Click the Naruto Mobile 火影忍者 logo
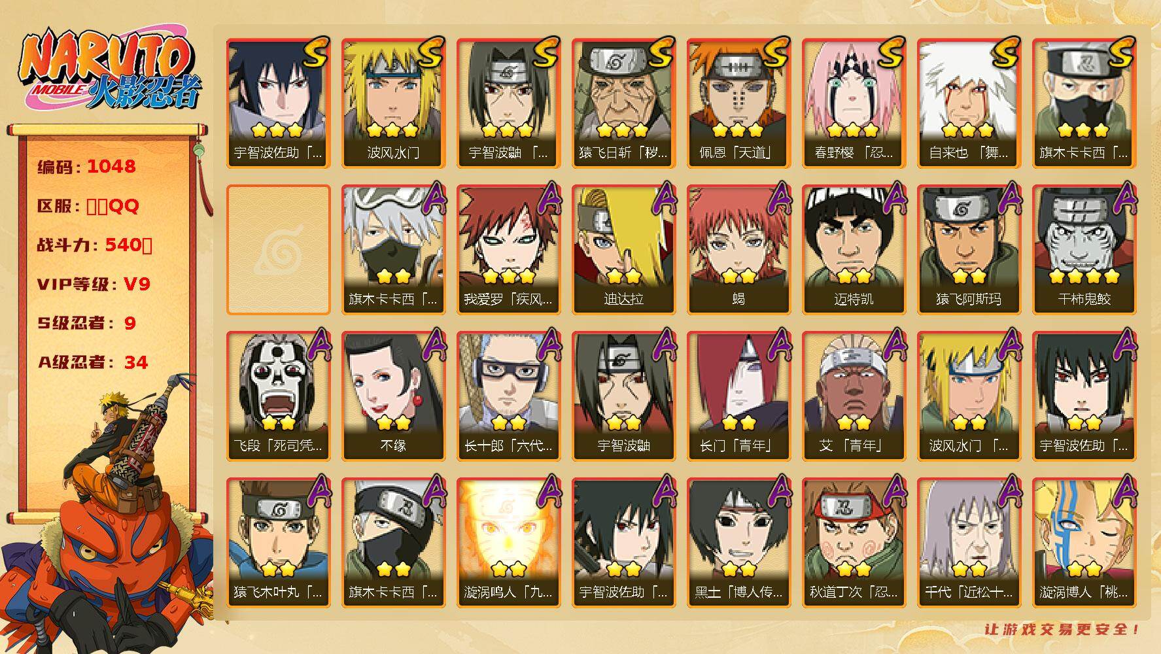The height and width of the screenshot is (654, 1161). coord(109,70)
